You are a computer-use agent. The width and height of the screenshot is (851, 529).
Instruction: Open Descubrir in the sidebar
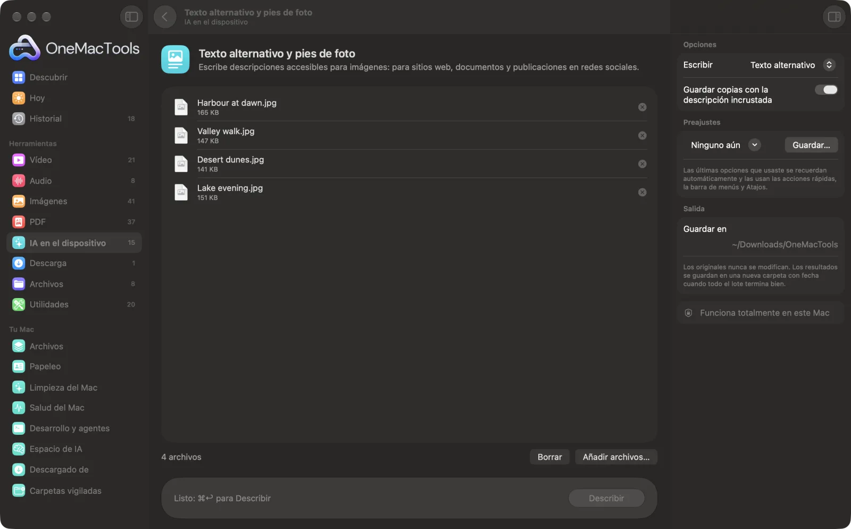coord(74,78)
